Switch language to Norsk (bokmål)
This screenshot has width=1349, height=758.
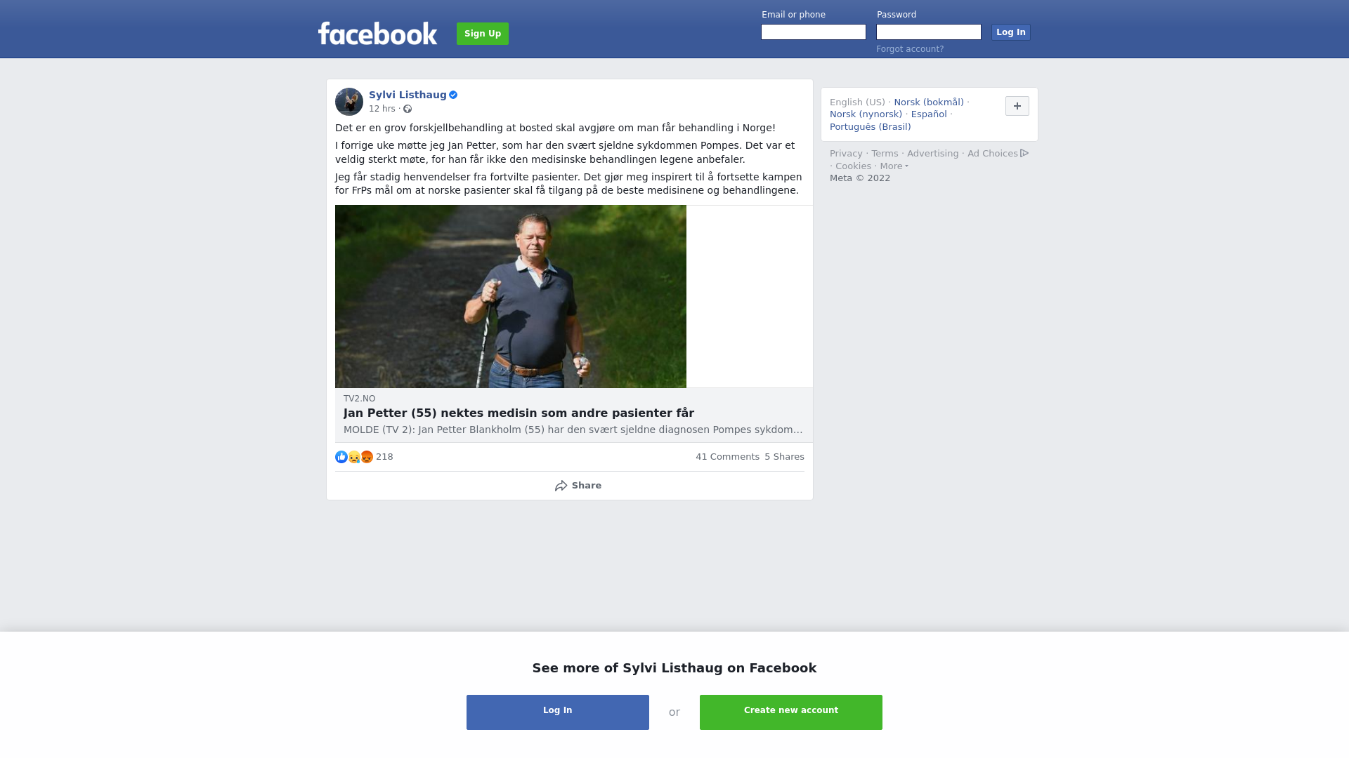[929, 102]
